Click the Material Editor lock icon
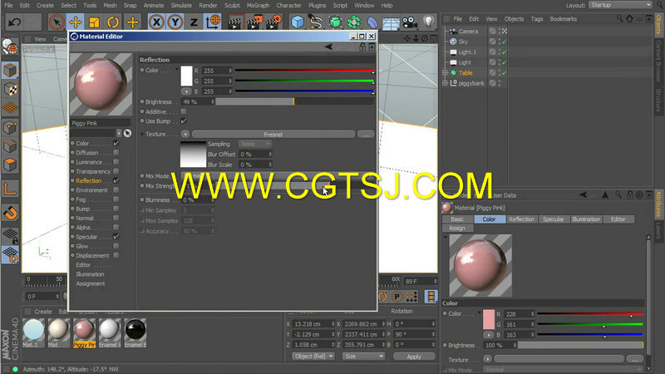Image resolution: width=665 pixels, height=374 pixels. click(x=362, y=47)
